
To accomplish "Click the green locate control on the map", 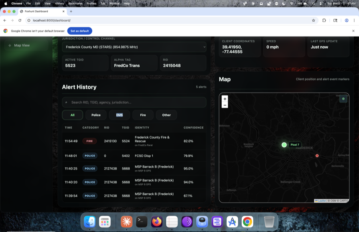I will (343, 98).
